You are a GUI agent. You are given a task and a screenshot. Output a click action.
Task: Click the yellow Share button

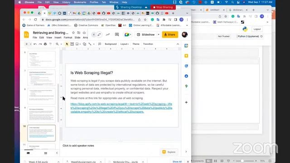pyautogui.click(x=170, y=34)
